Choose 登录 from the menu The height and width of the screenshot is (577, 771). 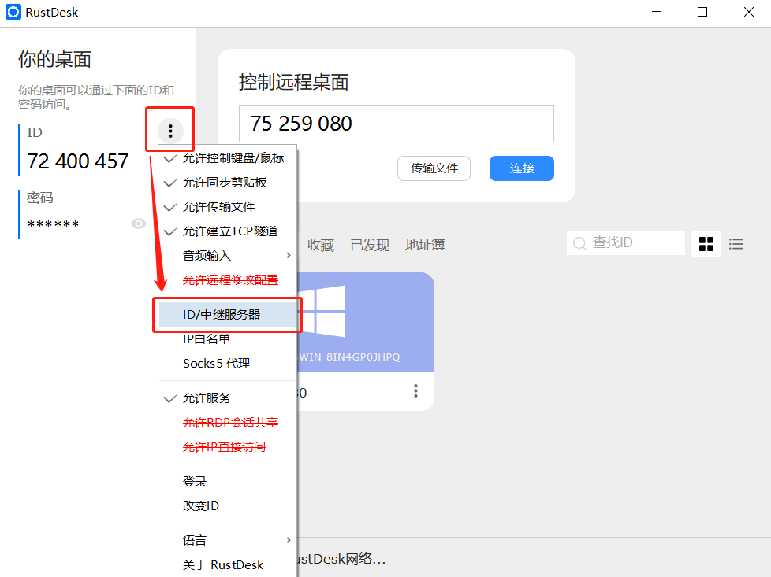(x=228, y=482)
